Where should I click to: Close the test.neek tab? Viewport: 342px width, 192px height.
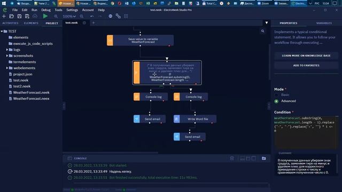[84, 23]
